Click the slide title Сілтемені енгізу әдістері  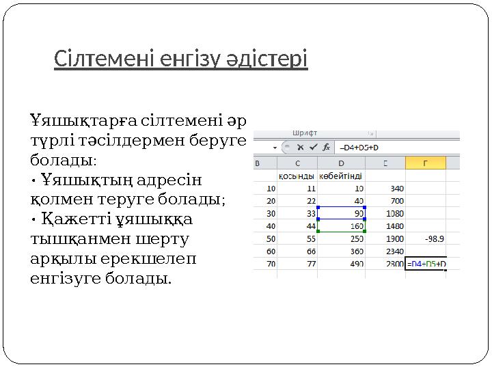pyautogui.click(x=180, y=58)
